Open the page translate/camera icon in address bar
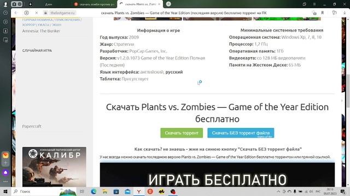Image resolution: width=350 pixels, height=196 pixels. [314, 13]
